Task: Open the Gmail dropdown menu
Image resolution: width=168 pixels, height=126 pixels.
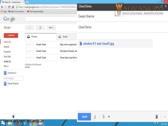Action: click(x=8, y=28)
